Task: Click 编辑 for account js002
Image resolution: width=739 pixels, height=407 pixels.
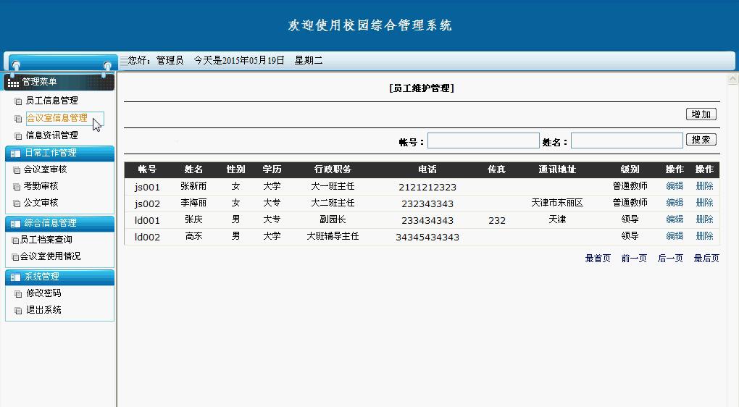Action: 675,203
